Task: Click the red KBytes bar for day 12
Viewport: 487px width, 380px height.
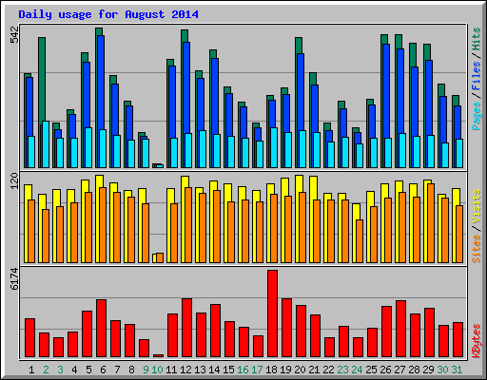Action: pos(186,328)
